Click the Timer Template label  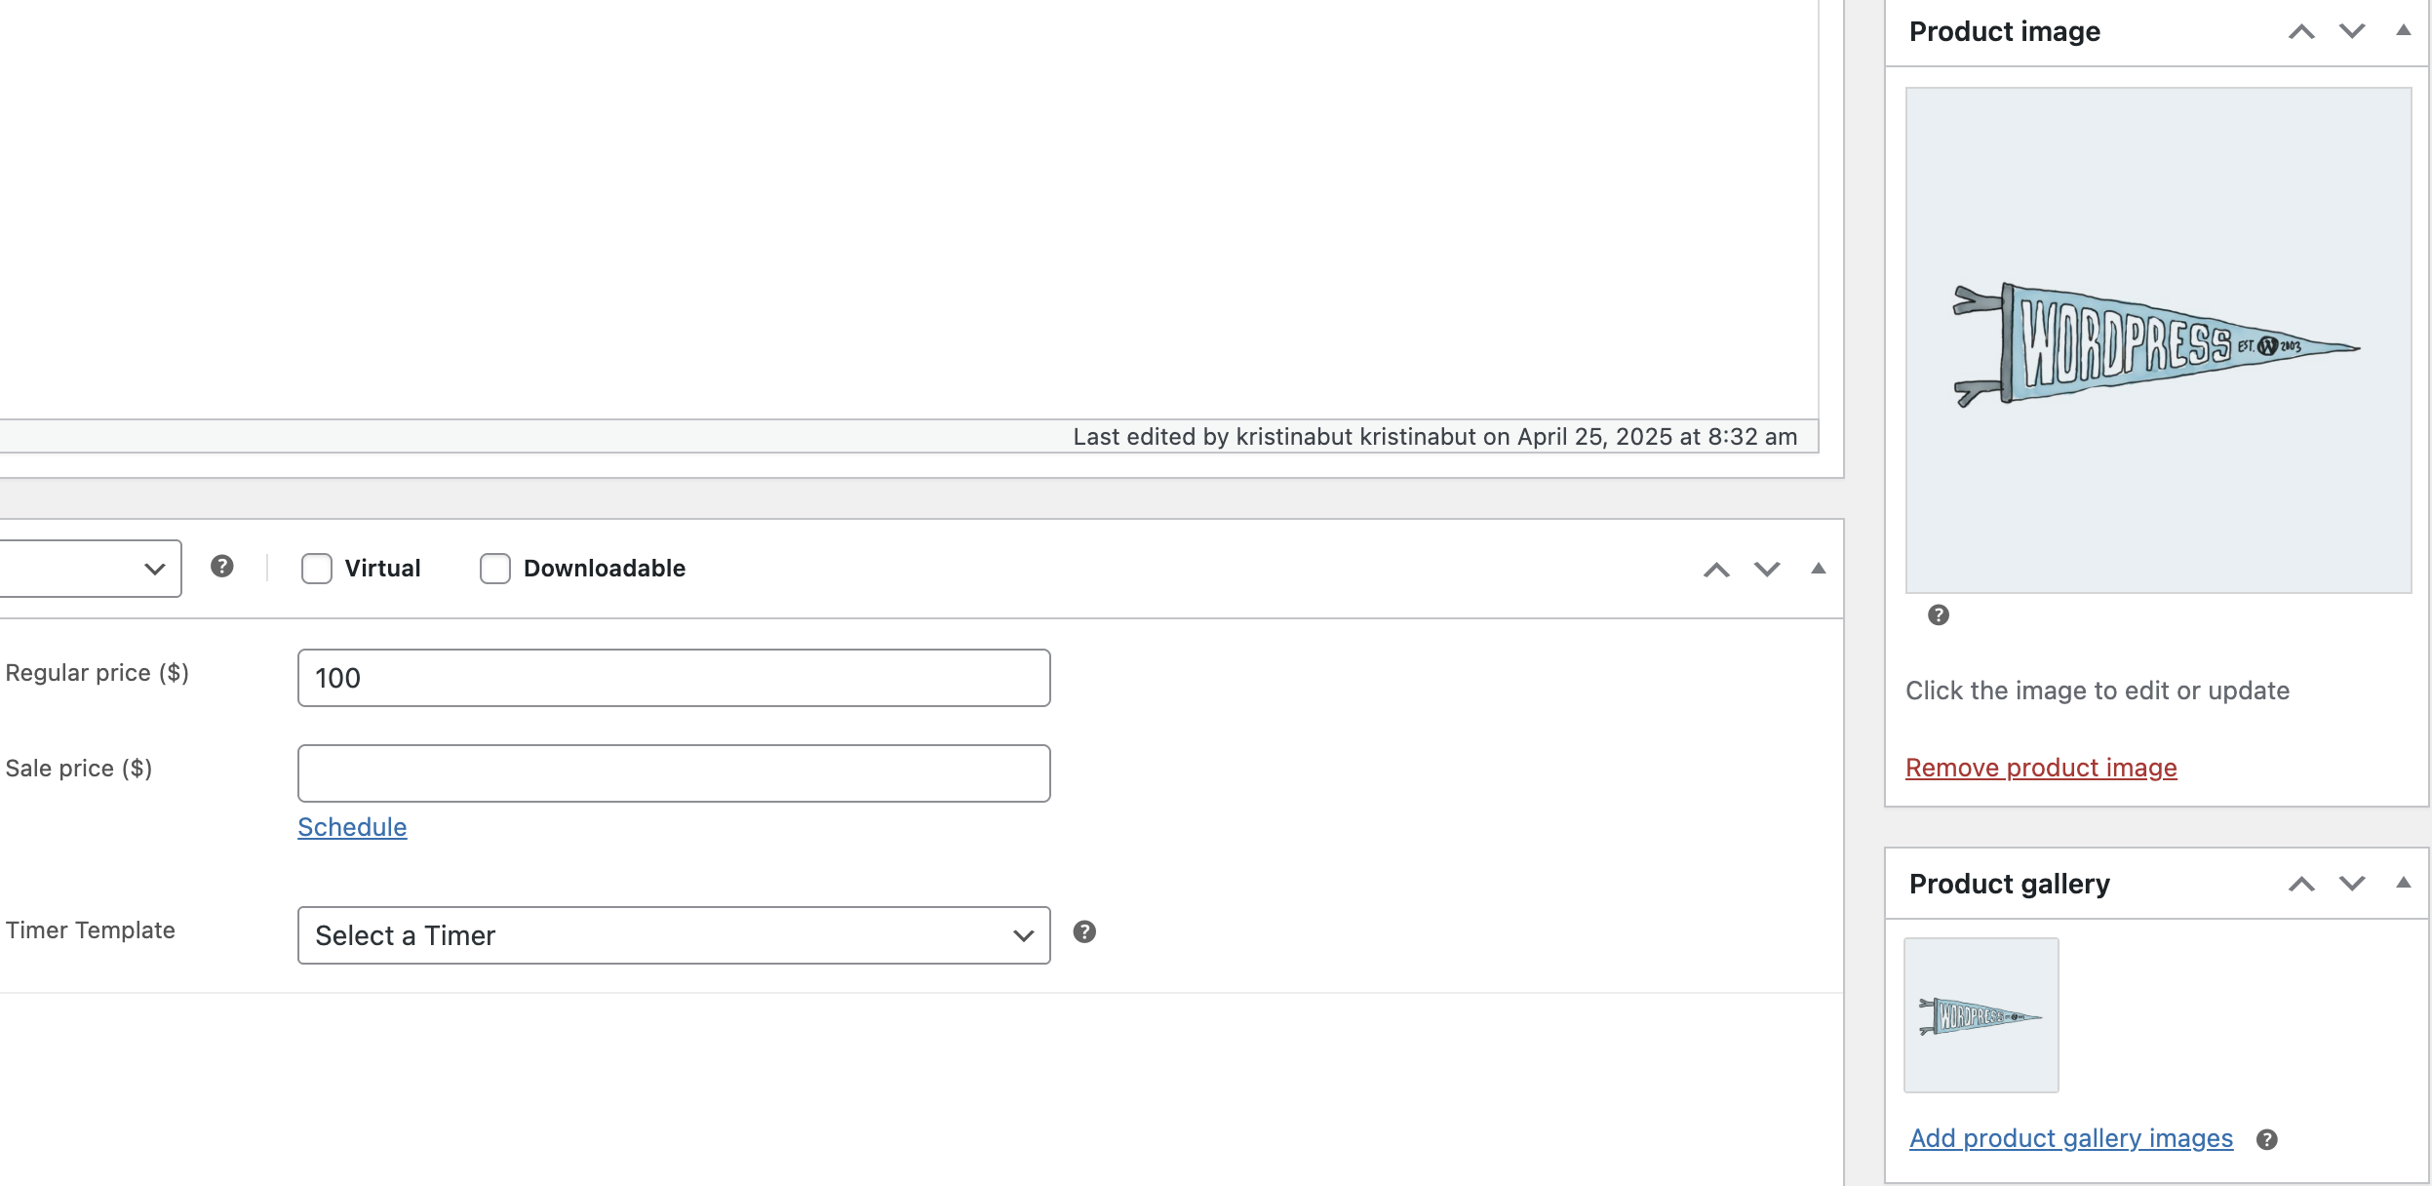(91, 930)
